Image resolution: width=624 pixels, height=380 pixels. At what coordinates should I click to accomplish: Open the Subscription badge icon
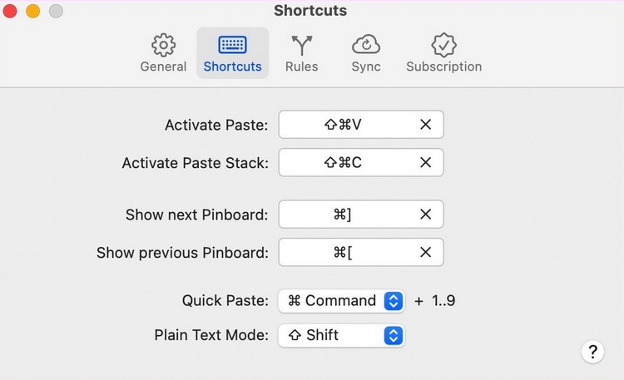(443, 44)
